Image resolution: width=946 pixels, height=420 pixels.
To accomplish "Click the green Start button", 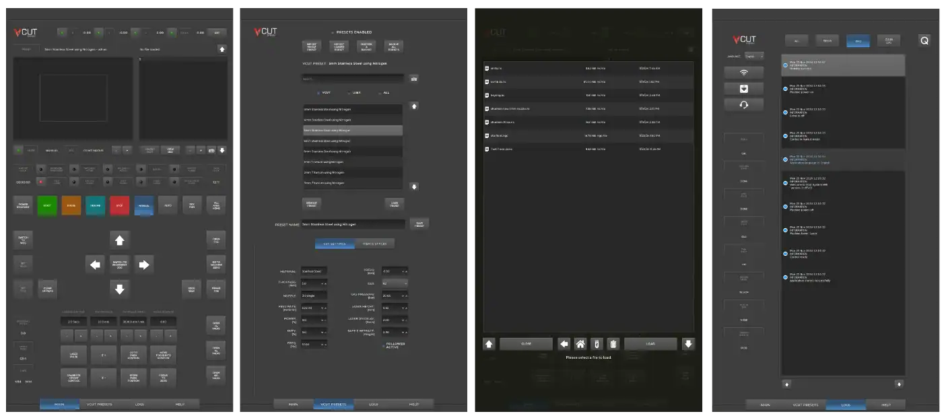I will click(x=47, y=205).
